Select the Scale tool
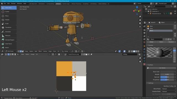The height and width of the screenshot is (99, 177). [9, 24]
